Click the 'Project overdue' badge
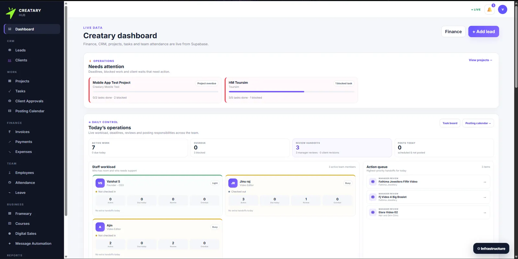The width and height of the screenshot is (518, 259). click(x=207, y=83)
